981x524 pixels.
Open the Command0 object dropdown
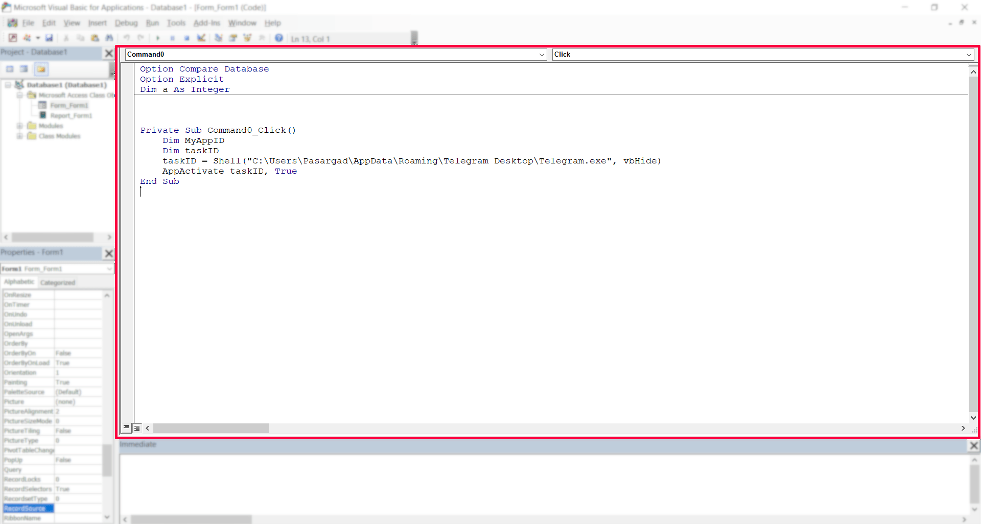click(x=542, y=54)
